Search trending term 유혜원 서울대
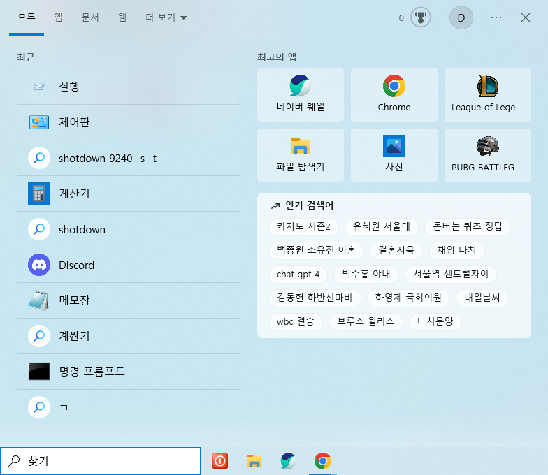This screenshot has width=548, height=475. tap(382, 226)
